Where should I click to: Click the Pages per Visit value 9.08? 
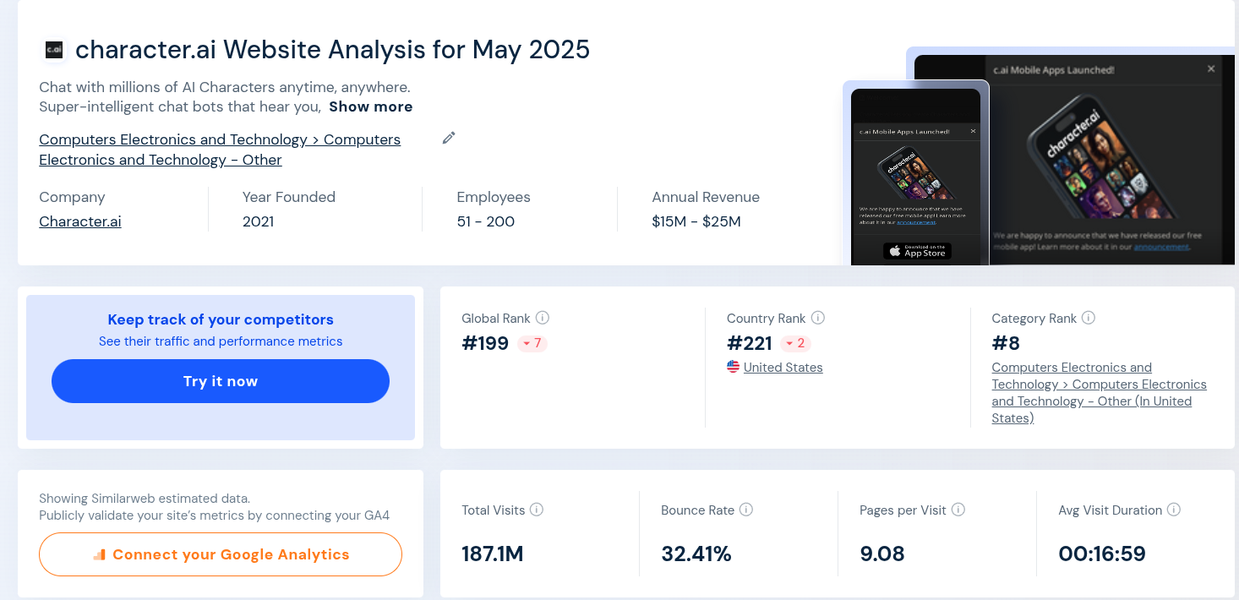pyautogui.click(x=882, y=554)
